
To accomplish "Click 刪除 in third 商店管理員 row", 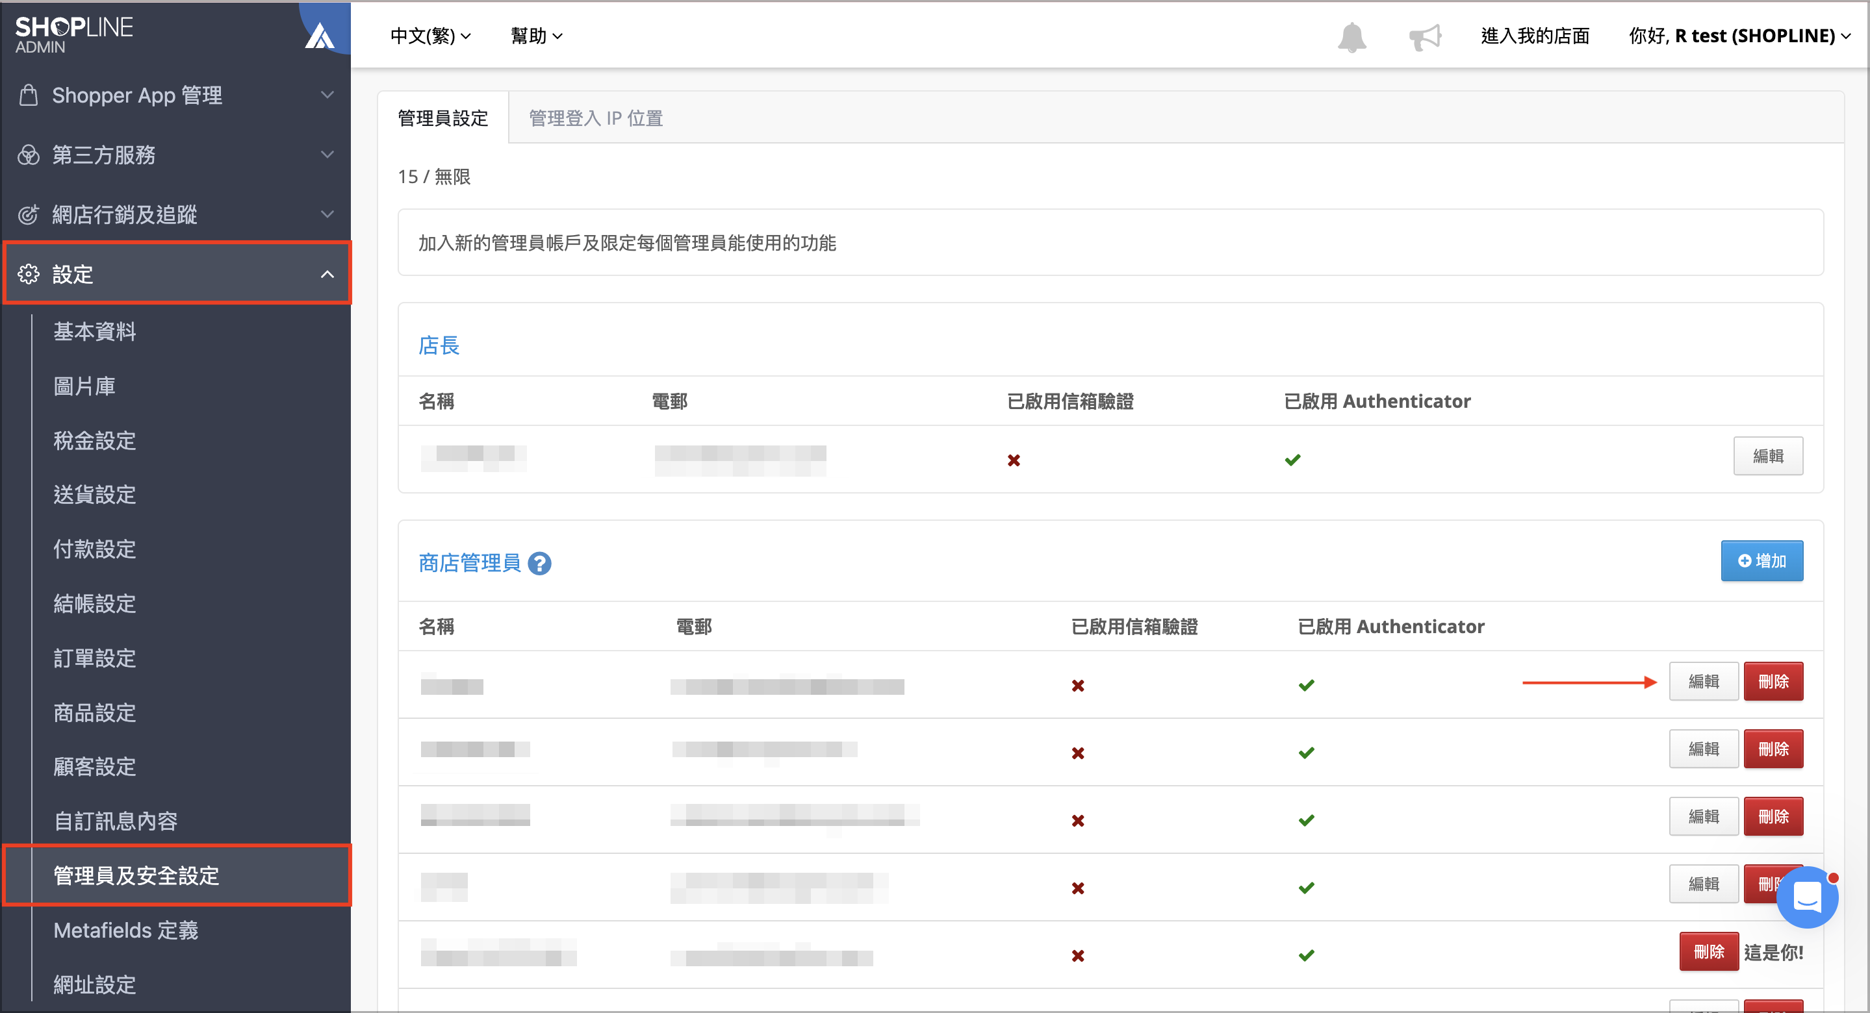I will click(x=1773, y=816).
